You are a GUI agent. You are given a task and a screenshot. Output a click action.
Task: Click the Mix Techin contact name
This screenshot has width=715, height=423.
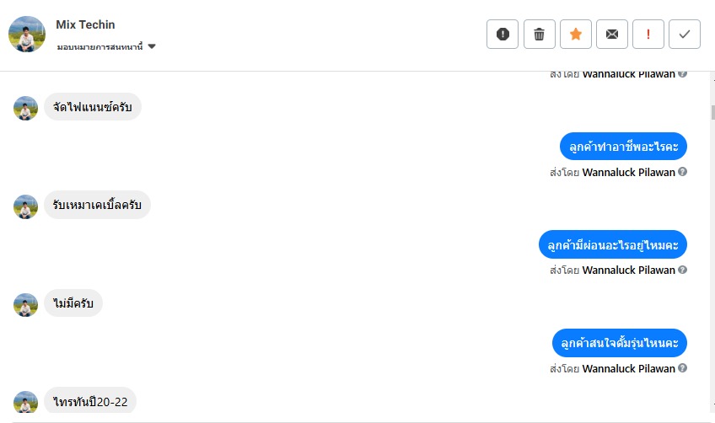click(85, 24)
